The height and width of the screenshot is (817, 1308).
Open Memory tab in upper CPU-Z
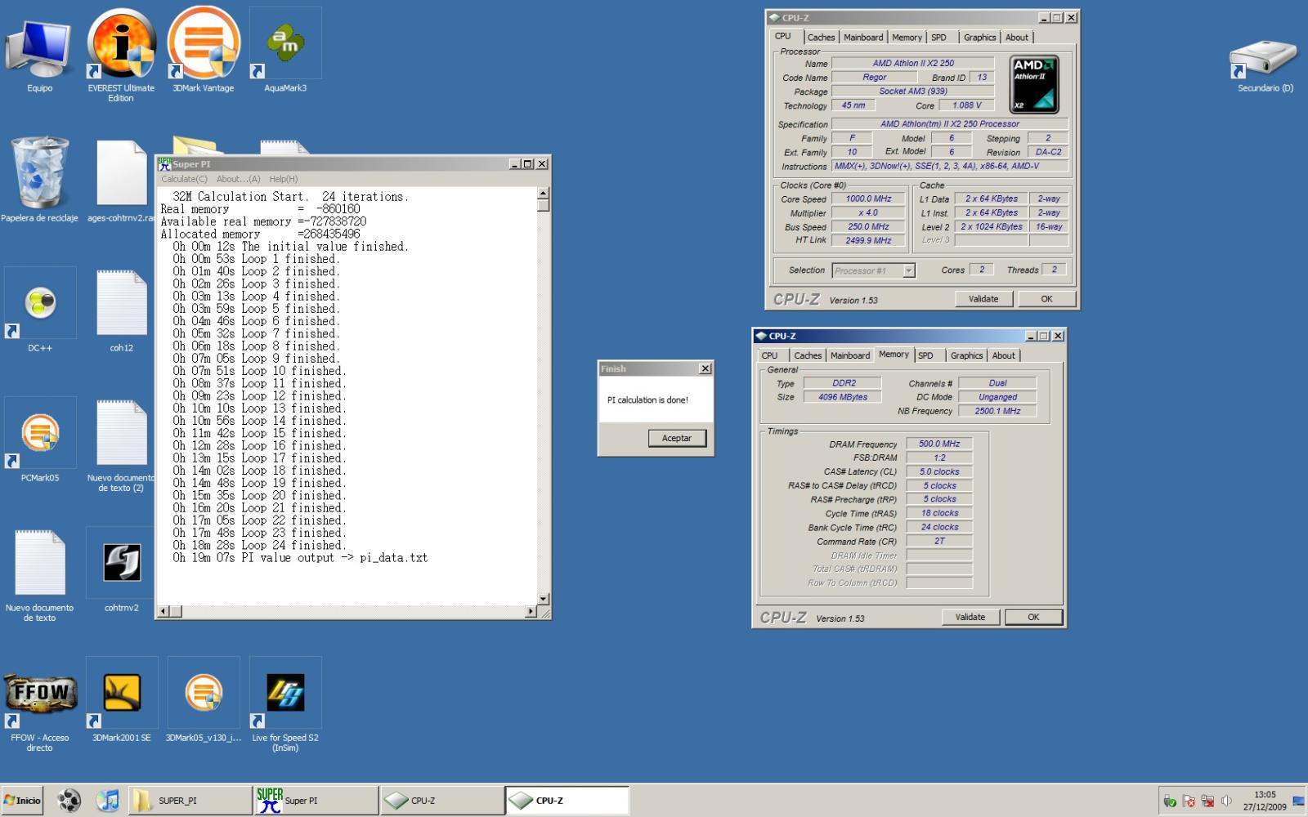pos(907,38)
